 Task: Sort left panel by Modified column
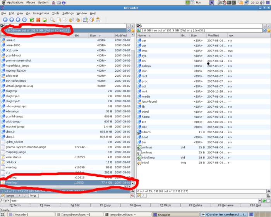coord(122,36)
